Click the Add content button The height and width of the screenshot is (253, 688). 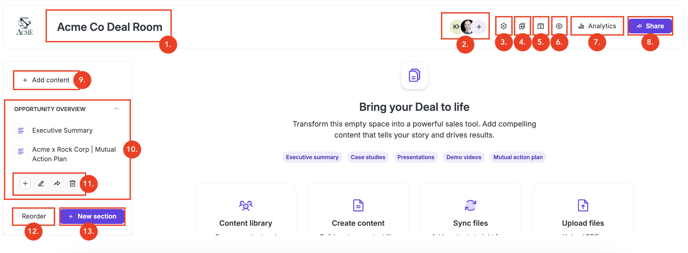(46, 80)
